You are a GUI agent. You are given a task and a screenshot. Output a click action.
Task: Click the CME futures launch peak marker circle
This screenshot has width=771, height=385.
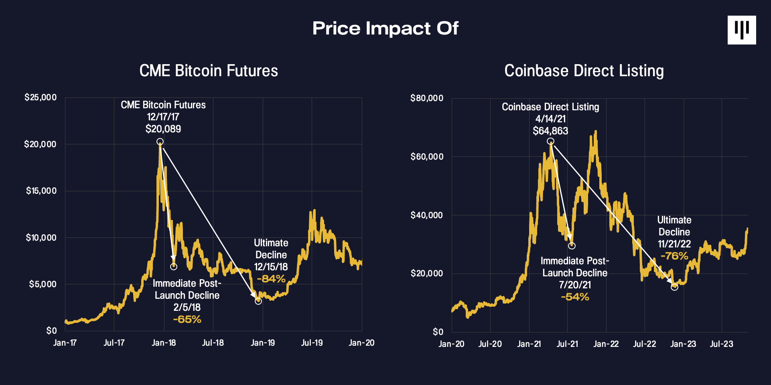(160, 142)
